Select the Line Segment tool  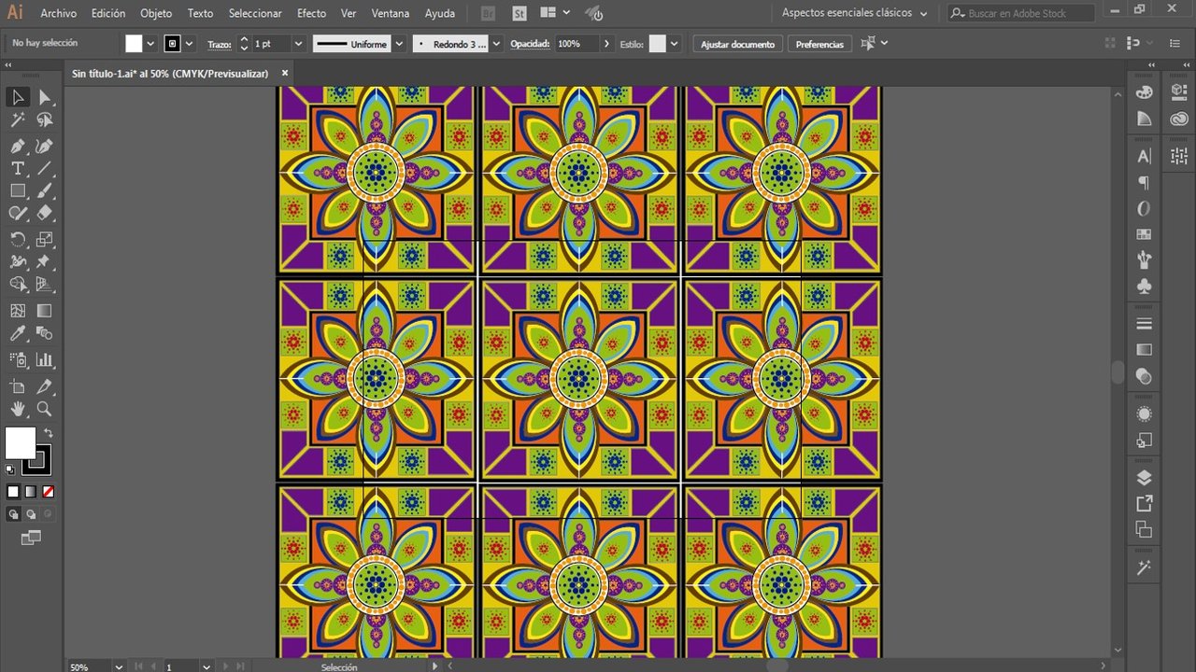point(44,168)
